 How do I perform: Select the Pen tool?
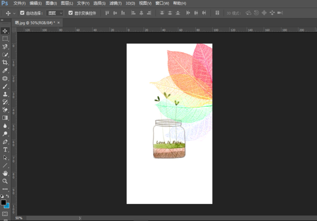[5, 142]
